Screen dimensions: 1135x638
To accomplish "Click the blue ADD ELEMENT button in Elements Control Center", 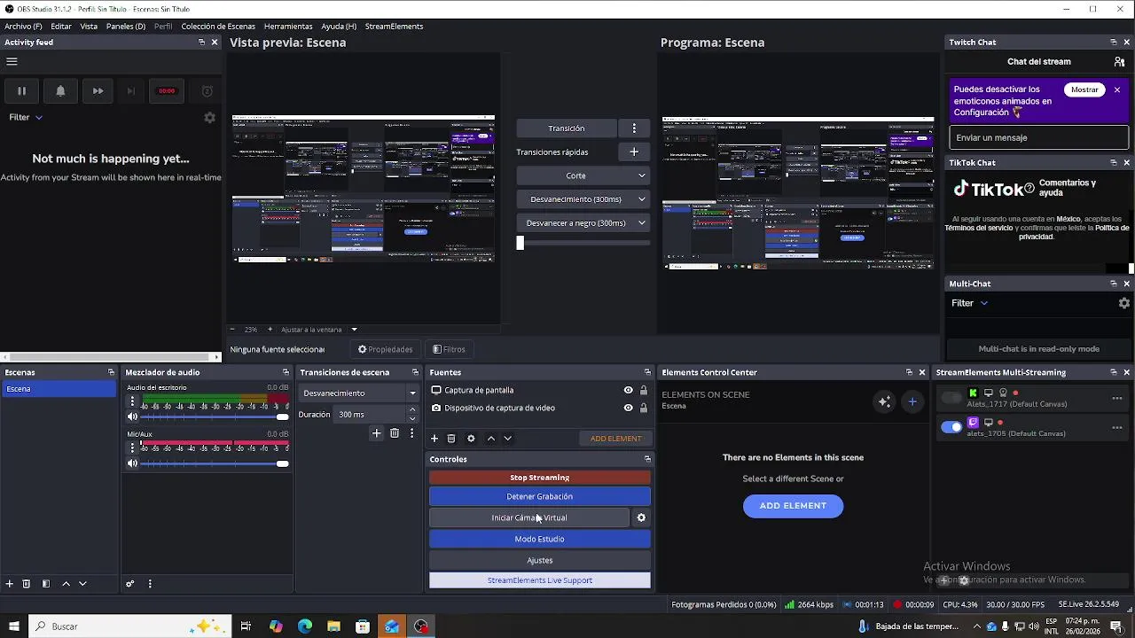I will (x=793, y=506).
